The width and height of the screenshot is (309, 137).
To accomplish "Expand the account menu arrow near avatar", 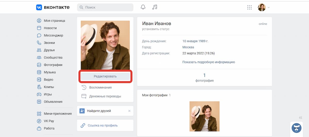I will point(269,7).
